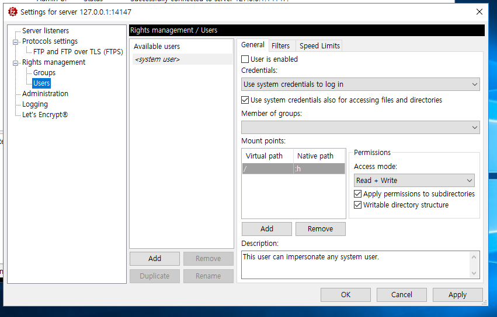Image resolution: width=497 pixels, height=317 pixels.
Task: Click into the Description text field
Action: pyautogui.click(x=355, y=265)
